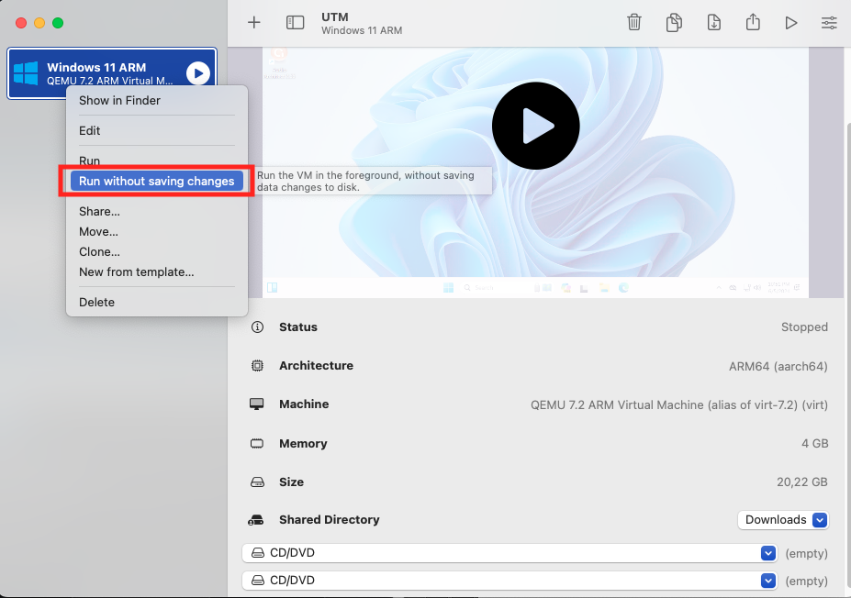Viewport: 851px width, 598px height.
Task: Choose Delete from the context menu
Action: click(x=96, y=302)
